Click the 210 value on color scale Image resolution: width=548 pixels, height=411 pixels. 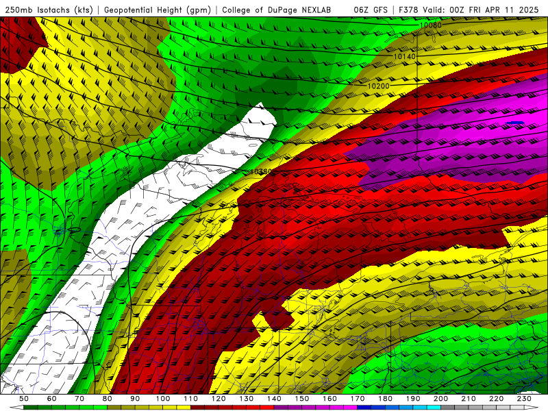(x=469, y=399)
